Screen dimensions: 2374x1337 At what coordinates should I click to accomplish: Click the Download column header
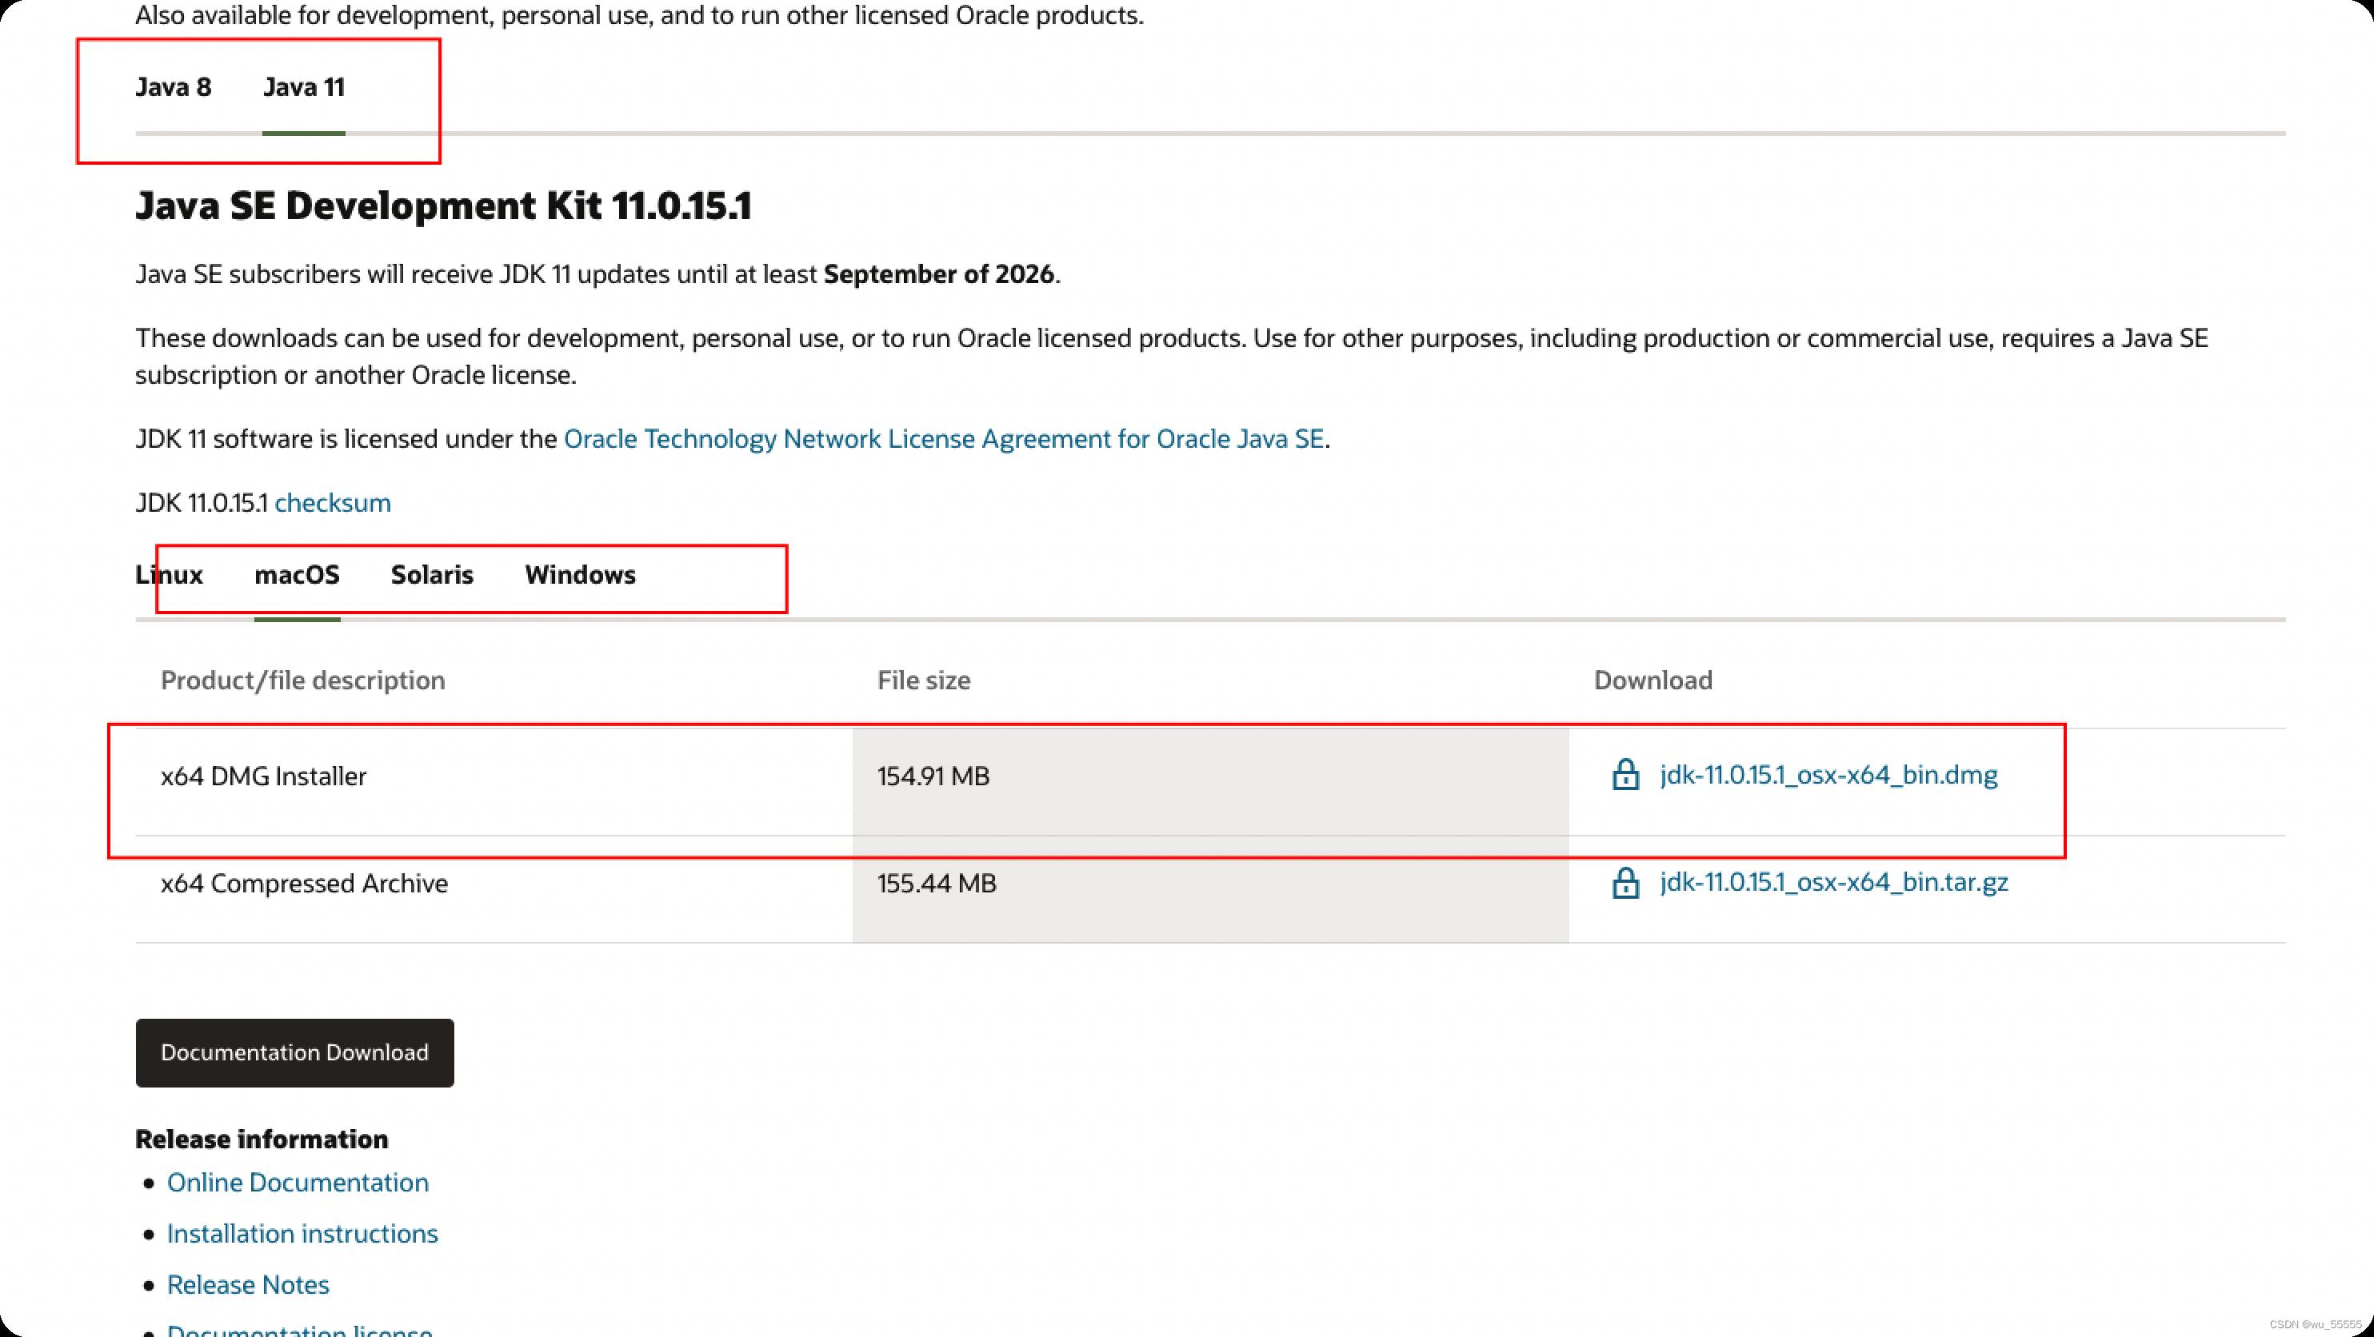point(1653,680)
